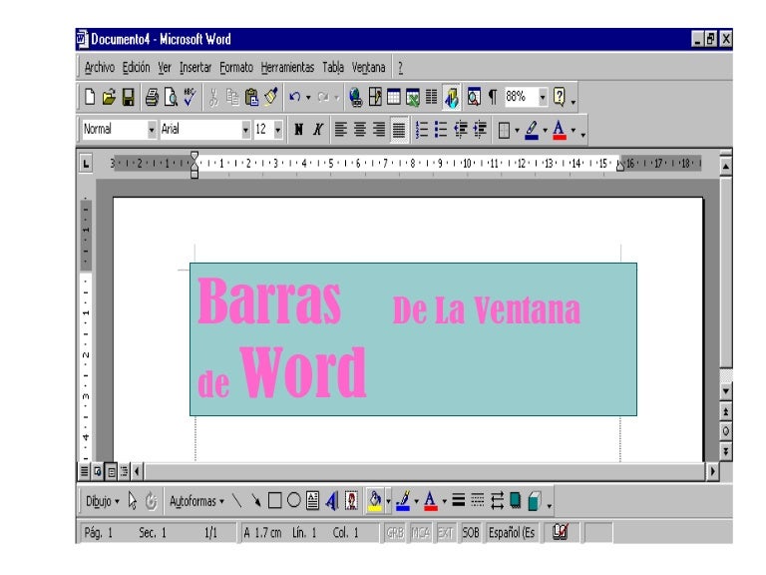The width and height of the screenshot is (766, 575).
Task: Expand the 88% zoom dropdown
Action: 543,98
